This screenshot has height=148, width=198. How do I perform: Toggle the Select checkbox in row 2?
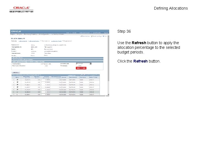tap(17, 82)
